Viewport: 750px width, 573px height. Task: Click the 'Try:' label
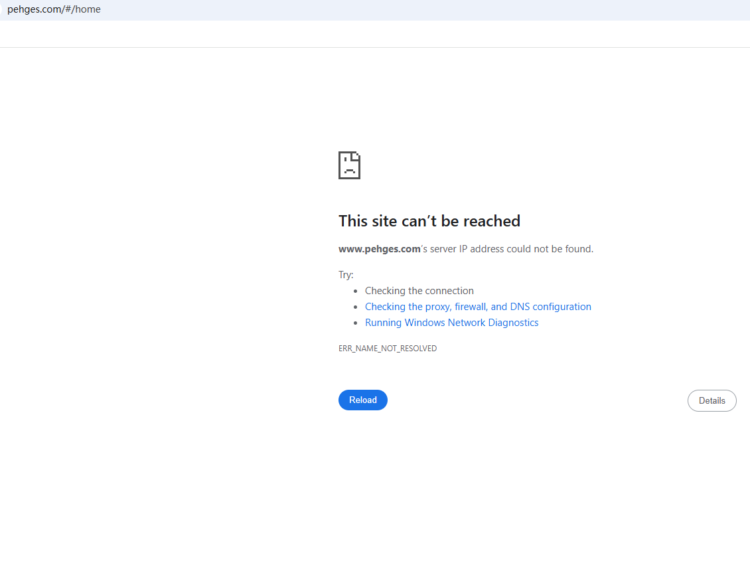click(x=346, y=274)
